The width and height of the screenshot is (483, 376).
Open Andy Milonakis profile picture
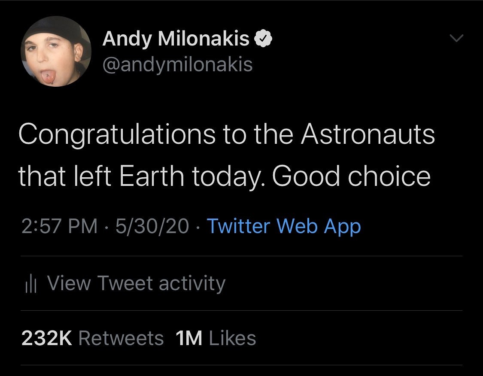[56, 52]
